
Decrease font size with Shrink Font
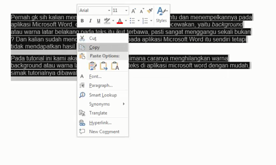pyautogui.click(x=142, y=11)
